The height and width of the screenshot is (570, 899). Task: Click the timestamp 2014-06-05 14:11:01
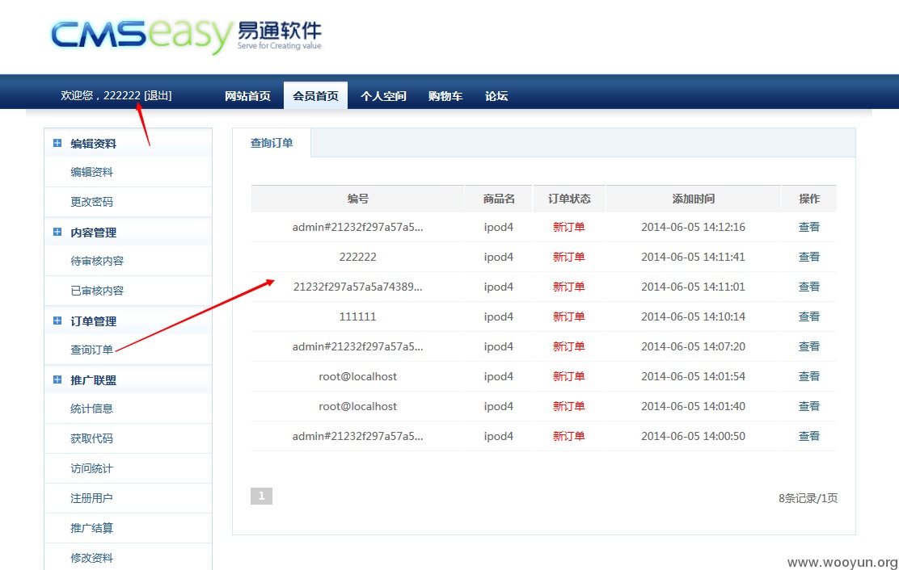coord(693,287)
